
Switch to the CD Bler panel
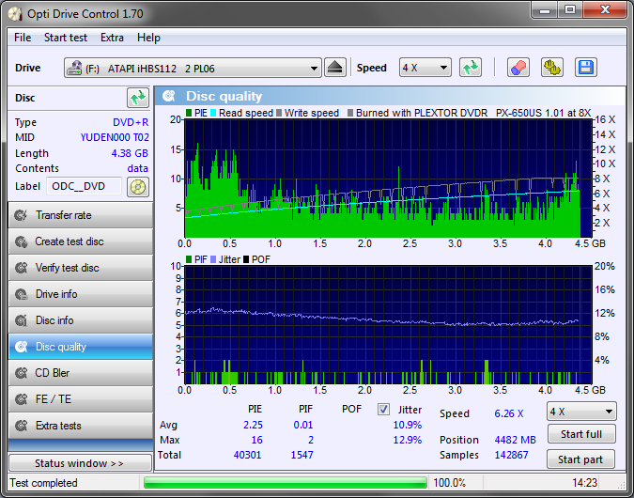pos(81,373)
